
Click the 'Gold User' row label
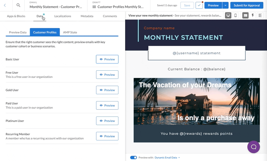12,90
